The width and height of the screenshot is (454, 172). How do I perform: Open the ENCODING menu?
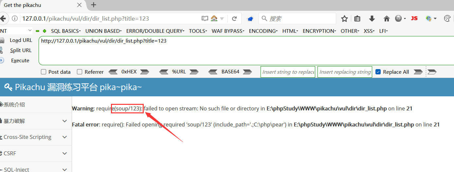coord(263,31)
